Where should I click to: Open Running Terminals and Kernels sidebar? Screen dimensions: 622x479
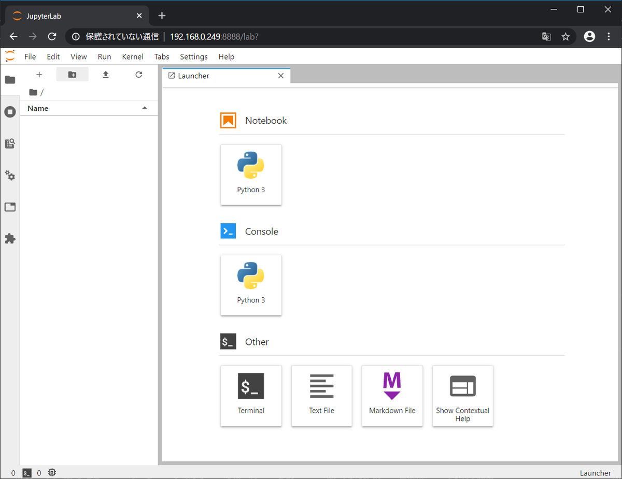coord(10,111)
